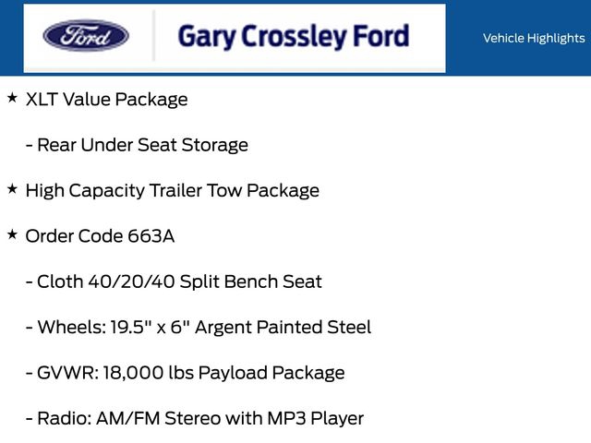Click the Wheels 19.5" x 6" Argent Painted Steel text

pyautogui.click(x=203, y=327)
